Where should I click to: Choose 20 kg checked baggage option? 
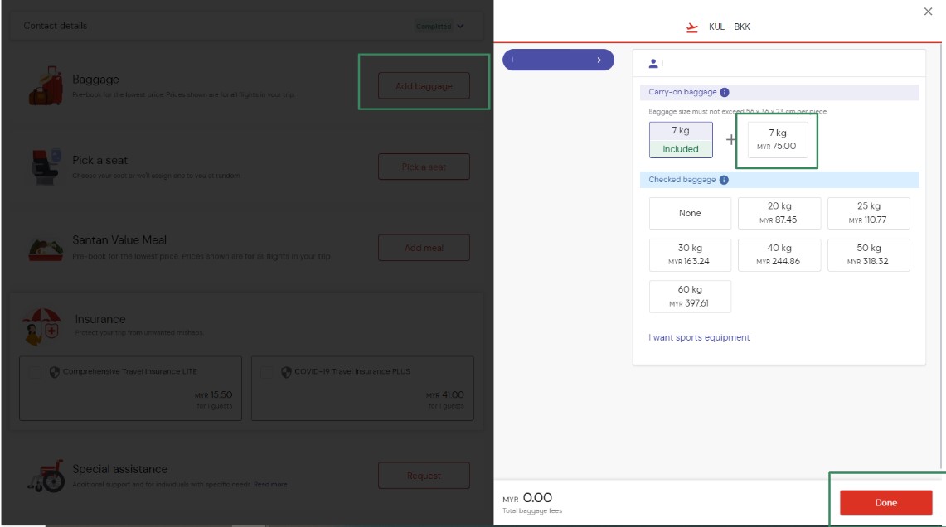point(779,213)
